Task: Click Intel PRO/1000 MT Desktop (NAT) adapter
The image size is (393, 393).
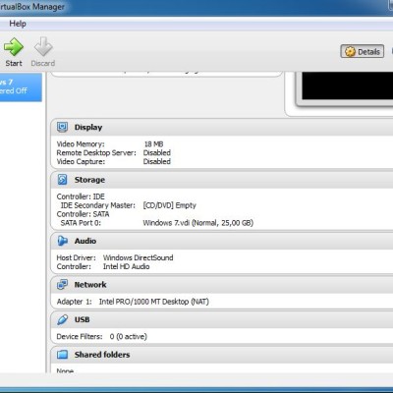Action: pos(154,302)
